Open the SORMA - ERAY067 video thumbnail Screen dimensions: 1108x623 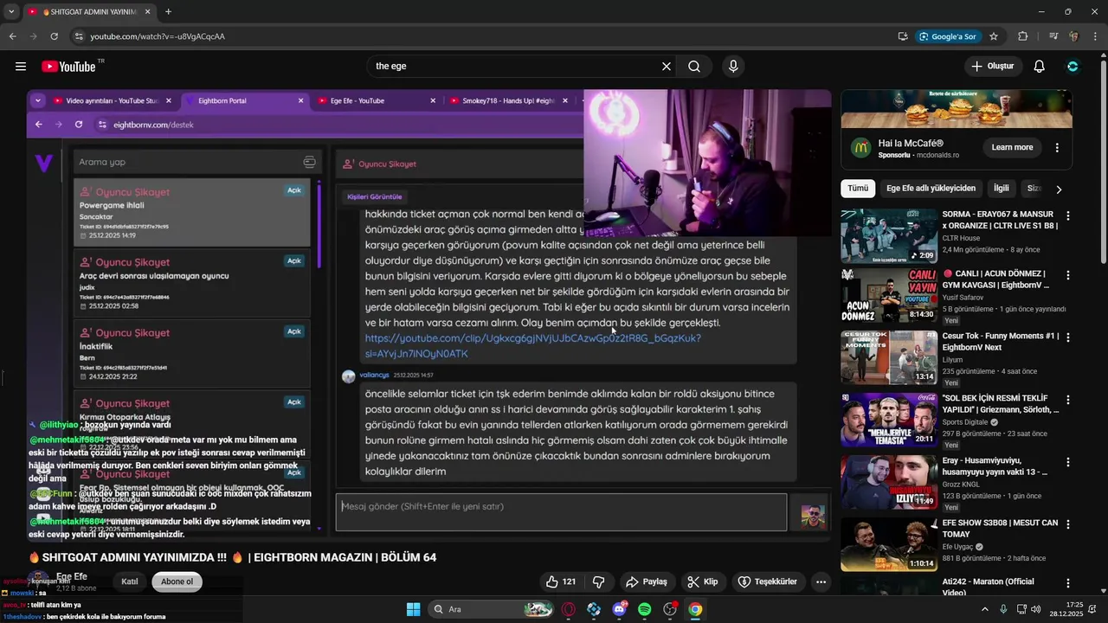889,236
